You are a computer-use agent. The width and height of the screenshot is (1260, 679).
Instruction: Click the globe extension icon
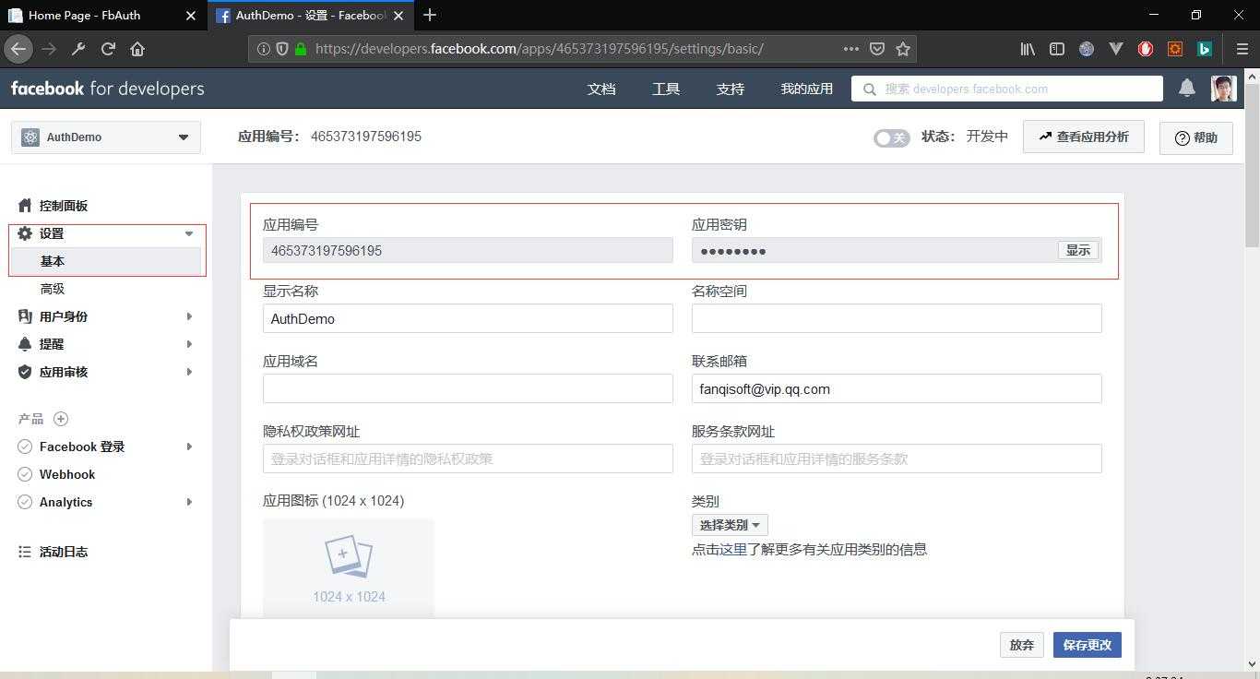pyautogui.click(x=1087, y=49)
